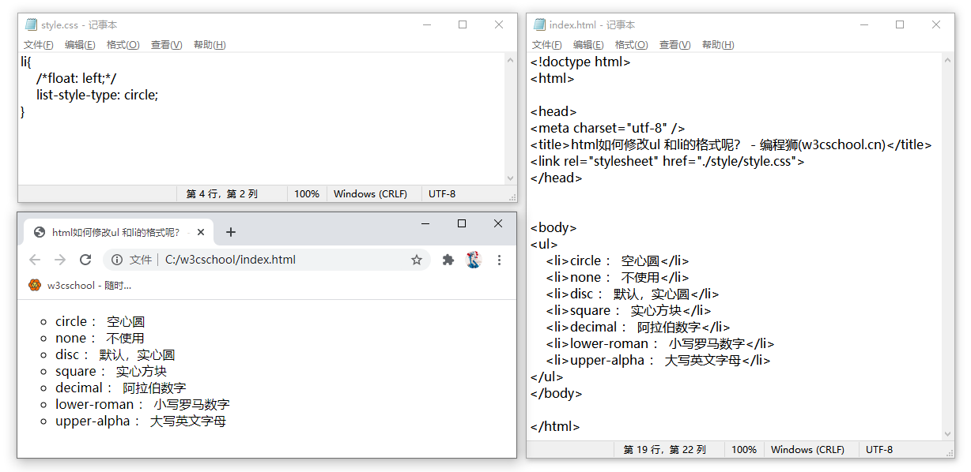This screenshot has height=472, width=971.
Task: Open a new Chrome tab with plus button
Action: (231, 232)
